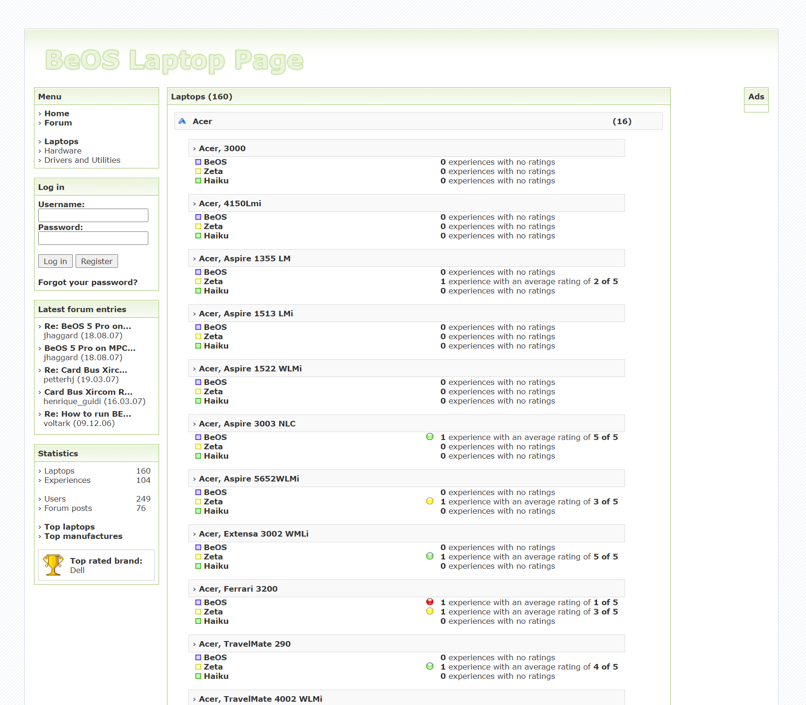Viewport: 806px width, 705px height.
Task: Open the Hardware menu link
Action: (x=63, y=151)
